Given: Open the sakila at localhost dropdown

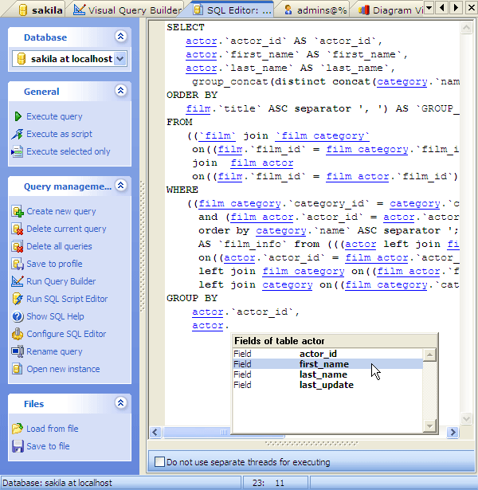Looking at the screenshot, I should pos(120,59).
